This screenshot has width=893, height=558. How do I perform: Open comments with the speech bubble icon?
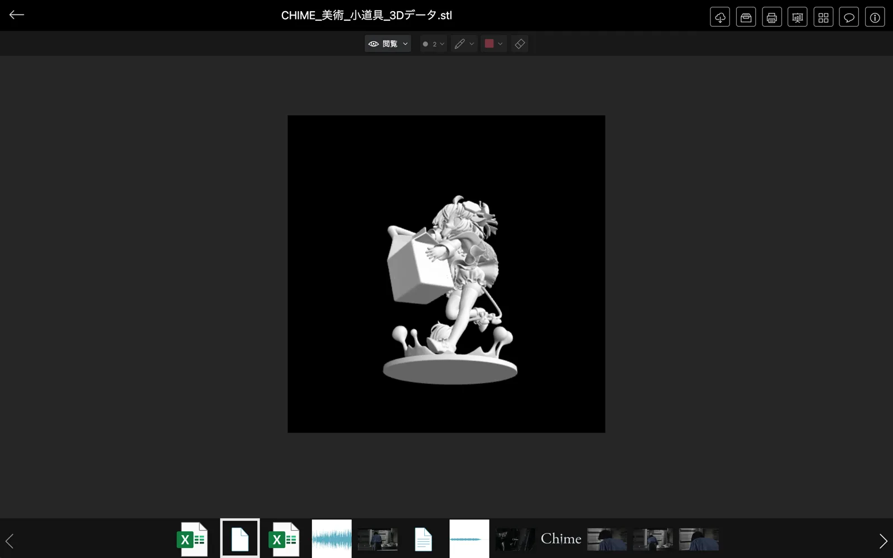point(849,17)
